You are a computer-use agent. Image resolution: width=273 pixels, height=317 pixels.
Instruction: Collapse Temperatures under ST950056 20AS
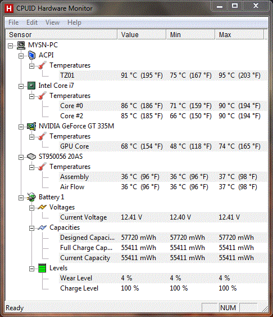coord(31,168)
